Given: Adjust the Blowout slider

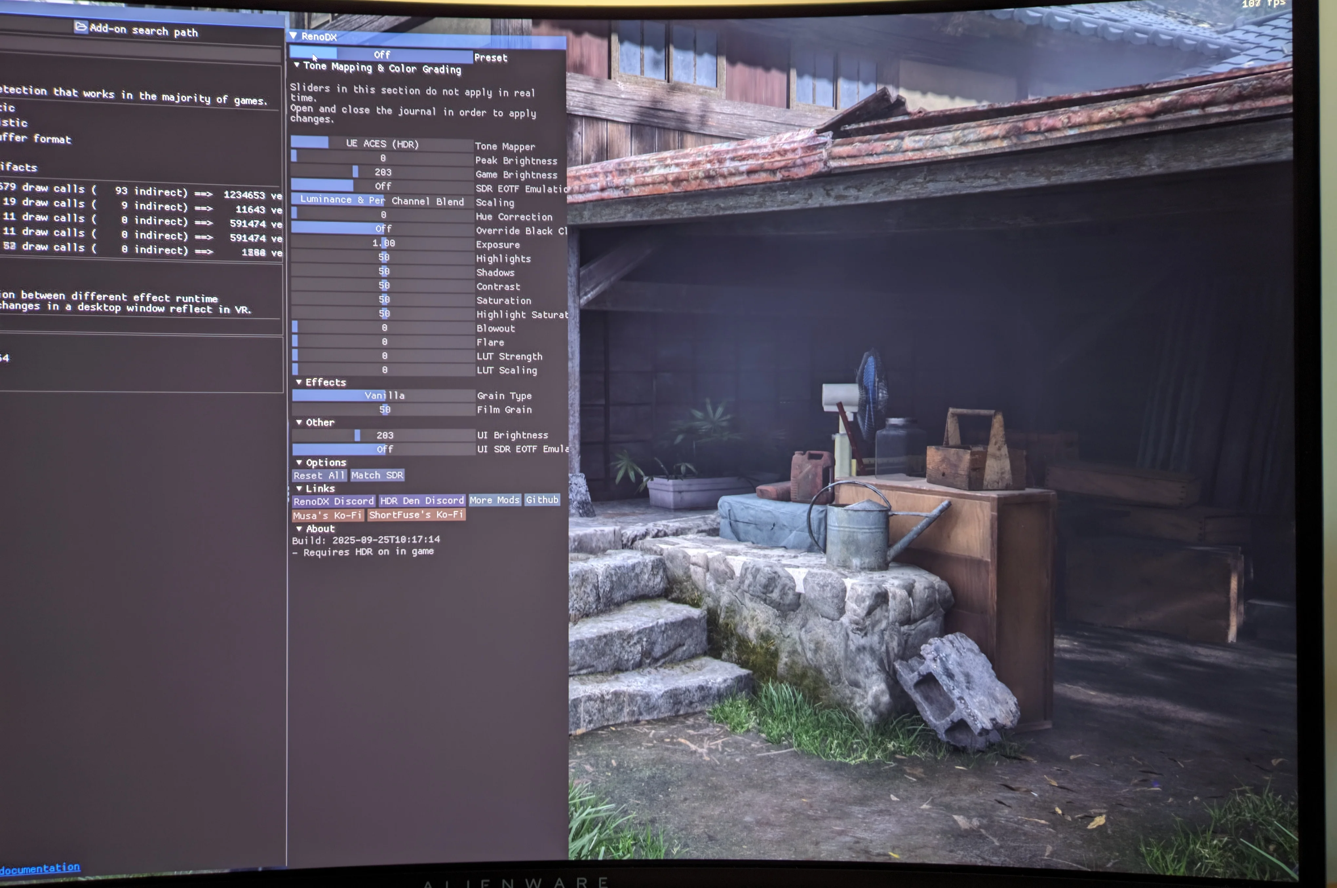Looking at the screenshot, I should 383,328.
